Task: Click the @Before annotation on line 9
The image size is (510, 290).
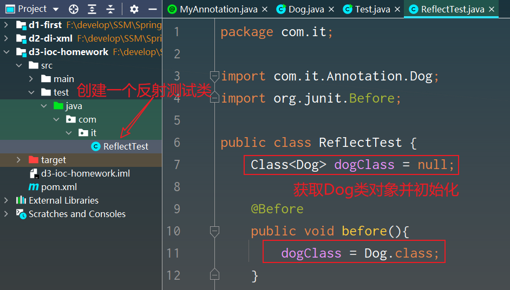Action: 277,209
